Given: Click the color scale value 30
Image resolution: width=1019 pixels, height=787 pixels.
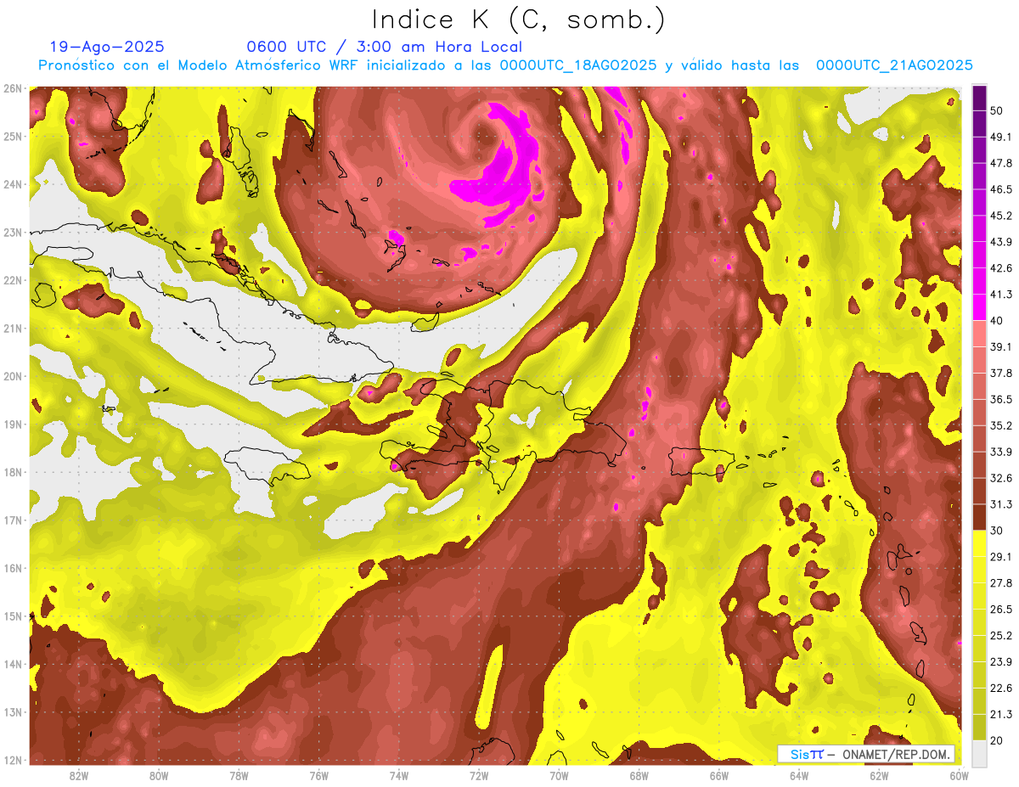Looking at the screenshot, I should click(x=998, y=531).
